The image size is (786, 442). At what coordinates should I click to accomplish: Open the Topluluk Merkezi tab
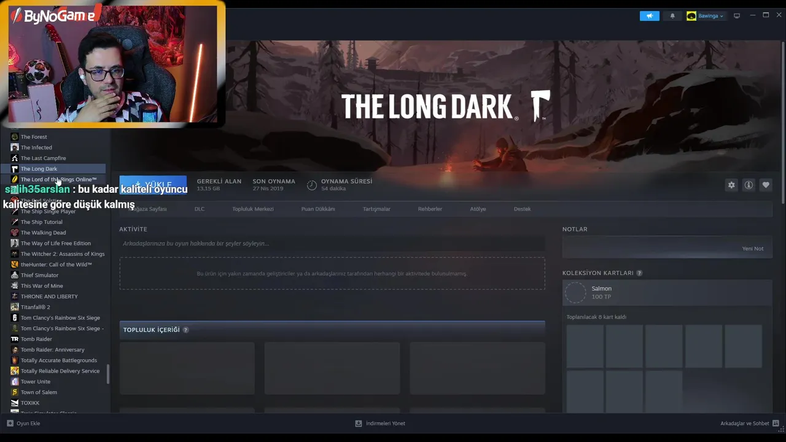click(253, 209)
